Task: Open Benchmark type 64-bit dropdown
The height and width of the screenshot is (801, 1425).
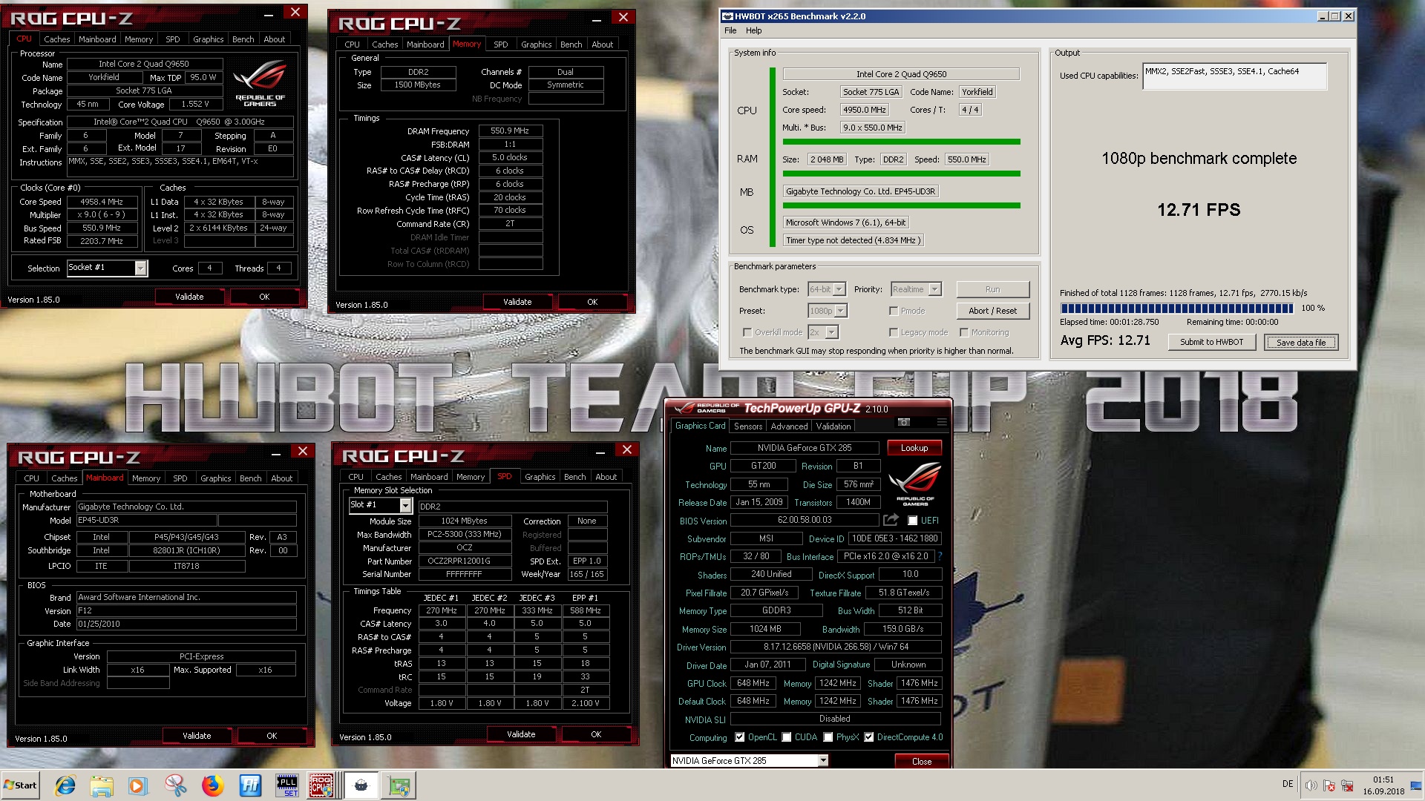Action: pos(827,289)
